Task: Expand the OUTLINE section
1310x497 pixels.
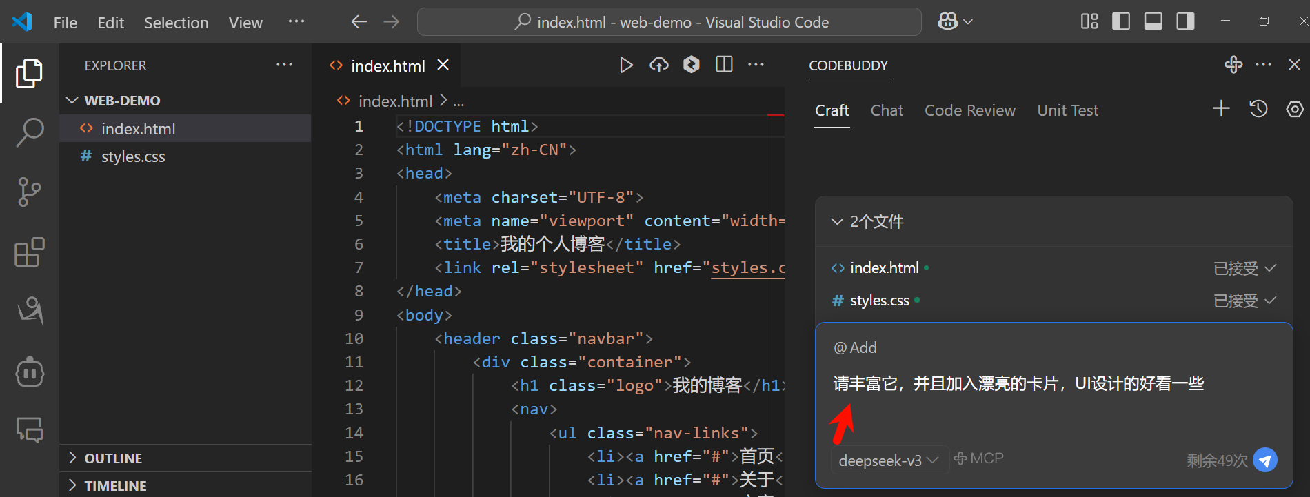Action: tap(113, 458)
